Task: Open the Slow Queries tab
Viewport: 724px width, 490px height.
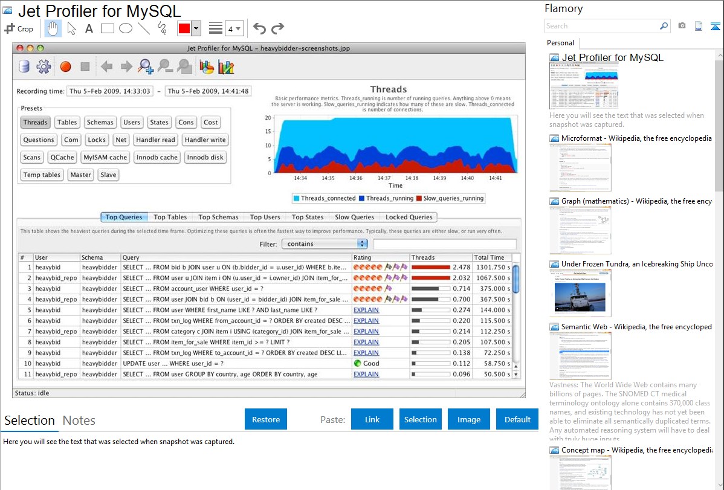Action: [x=354, y=217]
